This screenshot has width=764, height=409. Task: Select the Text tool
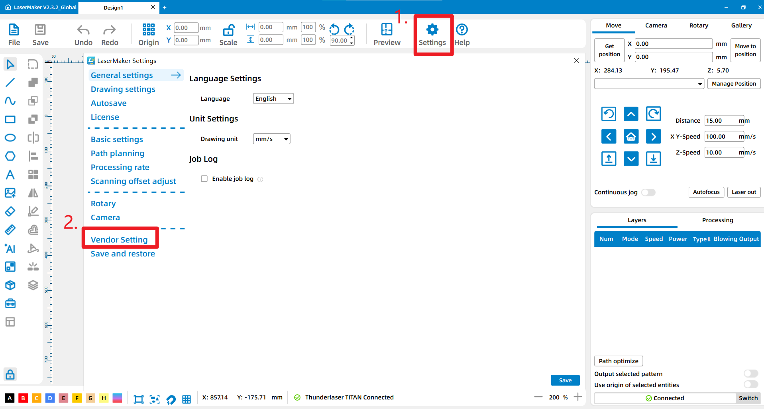click(10, 175)
